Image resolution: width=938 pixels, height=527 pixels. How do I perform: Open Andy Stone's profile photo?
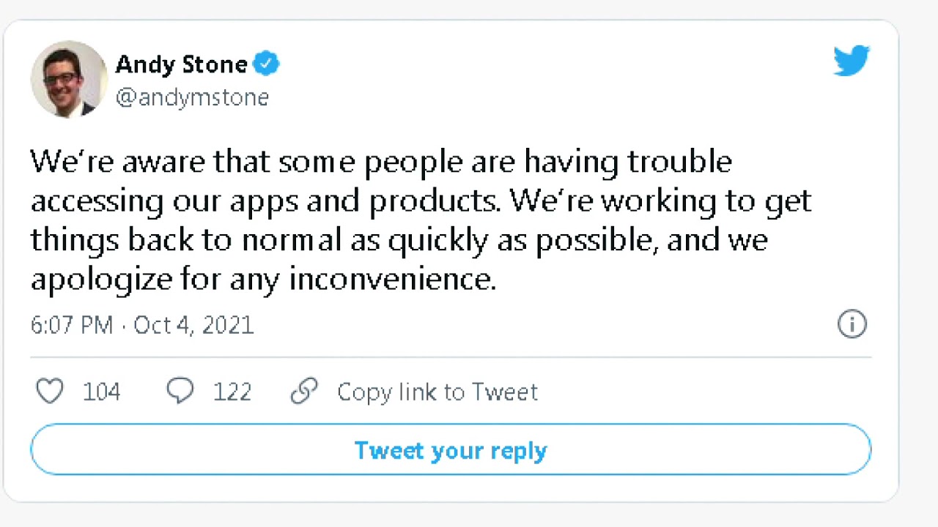click(69, 79)
